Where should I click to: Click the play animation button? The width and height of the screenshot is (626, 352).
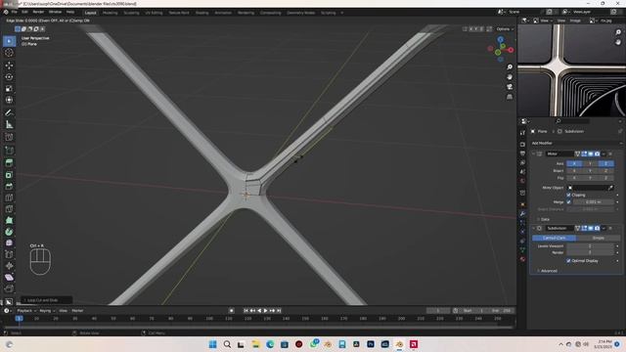pyautogui.click(x=265, y=311)
